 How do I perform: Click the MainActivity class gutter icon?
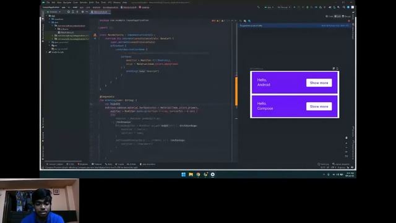(95, 35)
